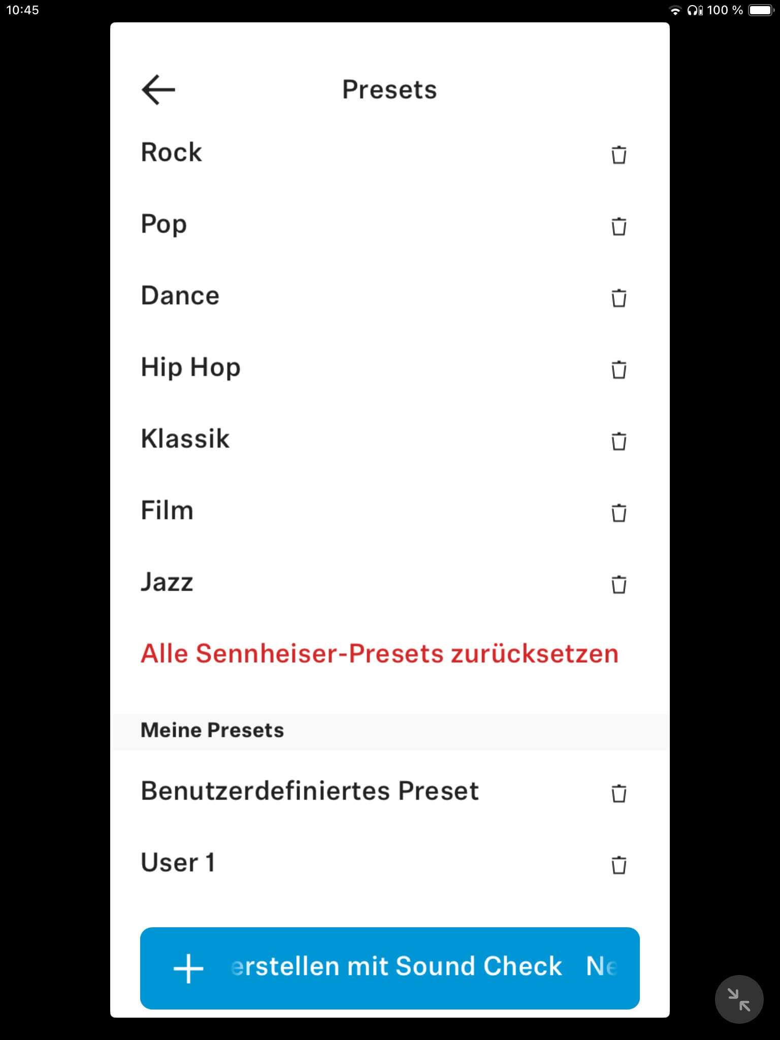Screen dimensions: 780x1040
Task: Delete the Pop preset
Action: coord(619,226)
